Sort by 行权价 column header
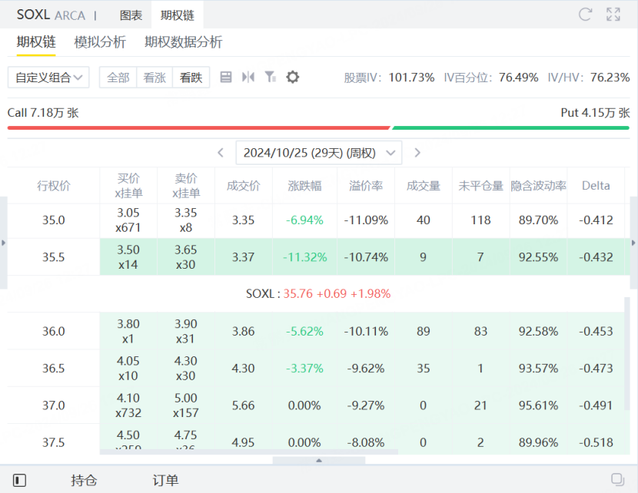Image resolution: width=638 pixels, height=493 pixels. [x=54, y=186]
